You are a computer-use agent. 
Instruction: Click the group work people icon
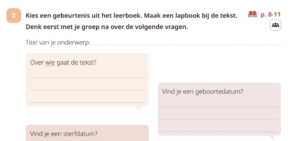tap(276, 25)
